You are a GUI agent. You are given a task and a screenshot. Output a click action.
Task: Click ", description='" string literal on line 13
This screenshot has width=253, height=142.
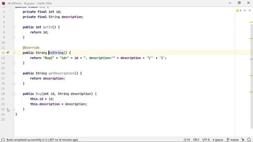[x=99, y=58]
